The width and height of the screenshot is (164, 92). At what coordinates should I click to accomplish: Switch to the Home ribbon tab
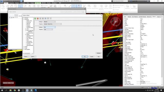point(6,3)
